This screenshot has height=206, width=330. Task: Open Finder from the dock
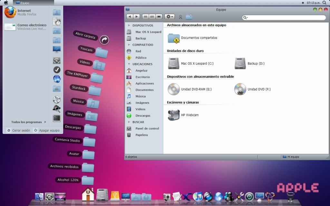(x=39, y=197)
